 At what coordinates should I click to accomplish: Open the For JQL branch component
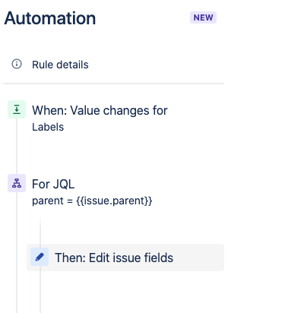coord(53,184)
